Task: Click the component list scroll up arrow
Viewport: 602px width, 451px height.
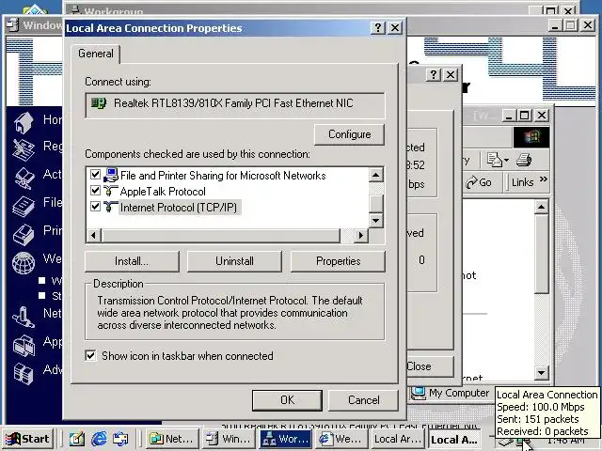Action: point(376,175)
